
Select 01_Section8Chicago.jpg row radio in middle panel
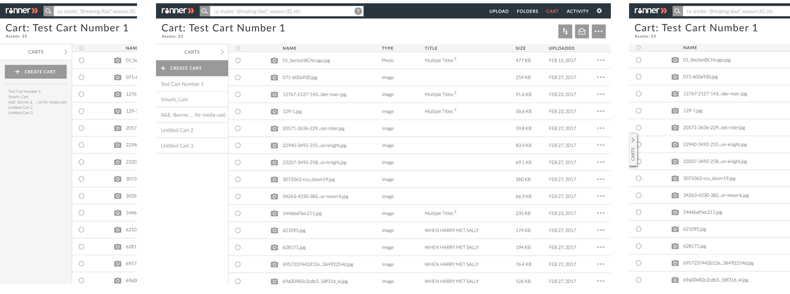[x=238, y=61]
